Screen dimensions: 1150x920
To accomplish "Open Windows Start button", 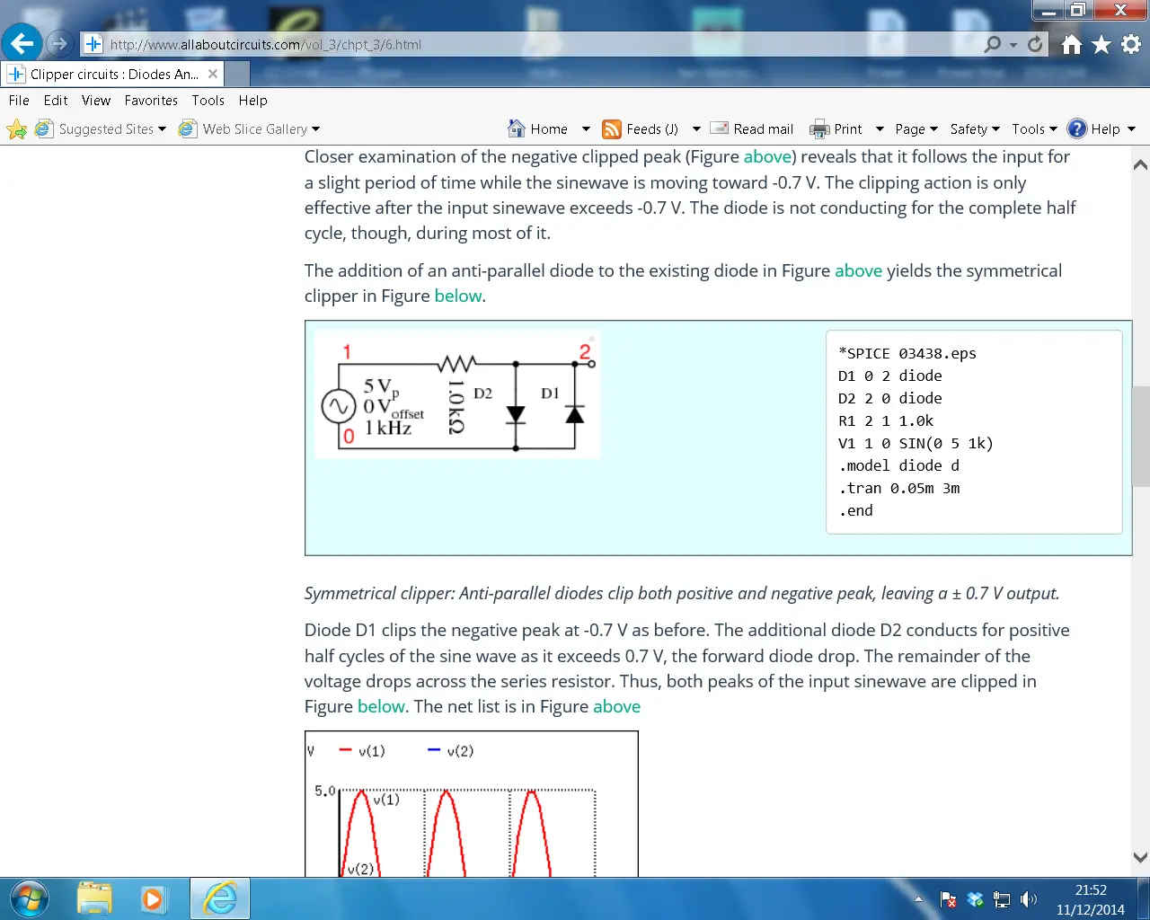I will pyautogui.click(x=29, y=898).
